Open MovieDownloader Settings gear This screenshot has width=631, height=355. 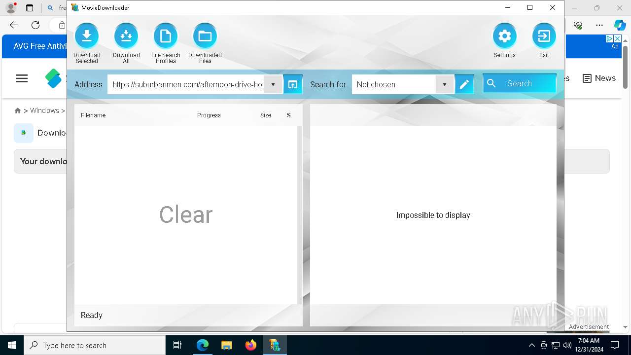505,36
